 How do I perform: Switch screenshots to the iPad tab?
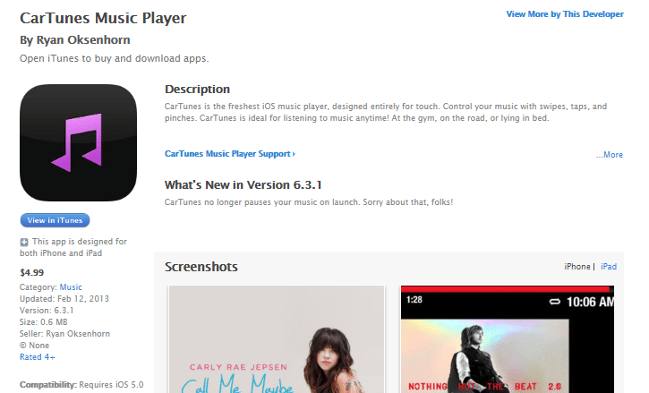pos(609,267)
